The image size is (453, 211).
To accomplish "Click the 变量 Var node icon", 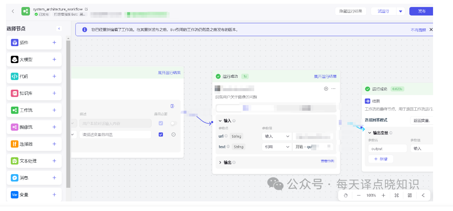I will (14, 195).
